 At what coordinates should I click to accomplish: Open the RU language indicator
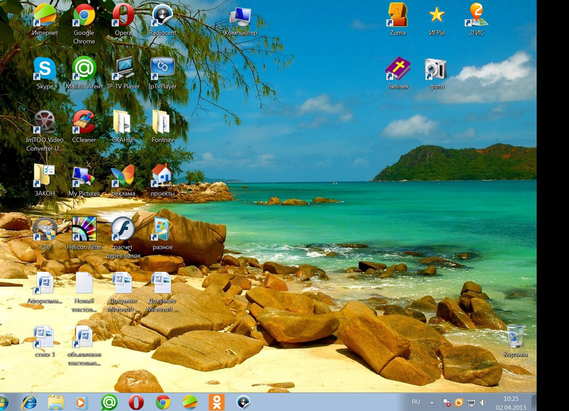click(416, 402)
